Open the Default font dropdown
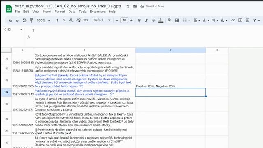 pyautogui.click(x=102, y=21)
